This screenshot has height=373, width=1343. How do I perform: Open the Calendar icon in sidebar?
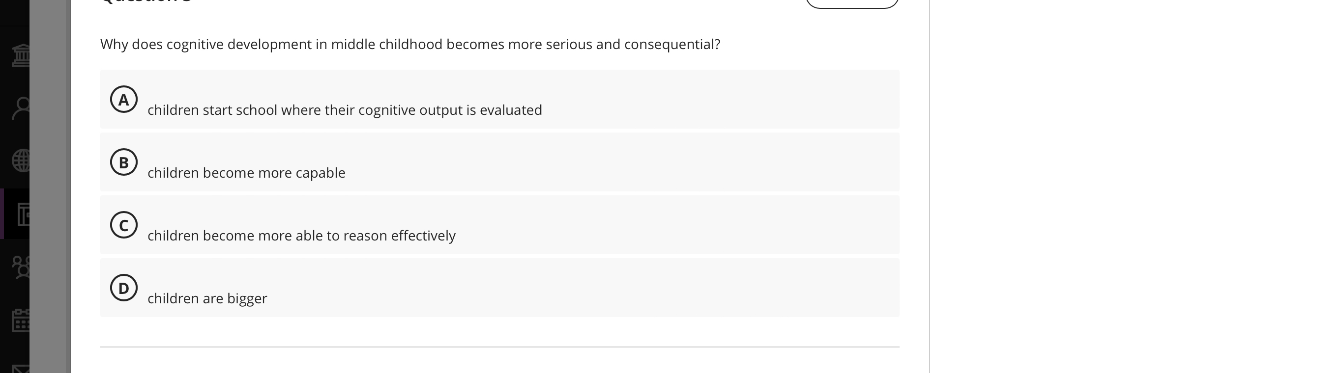click(21, 320)
